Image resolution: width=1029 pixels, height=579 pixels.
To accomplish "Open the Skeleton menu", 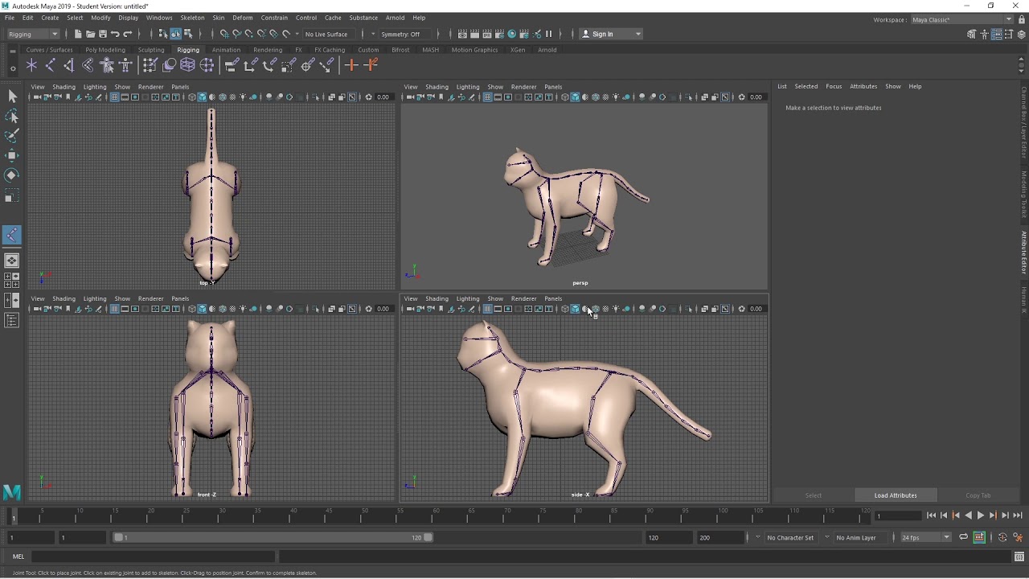I will point(192,18).
